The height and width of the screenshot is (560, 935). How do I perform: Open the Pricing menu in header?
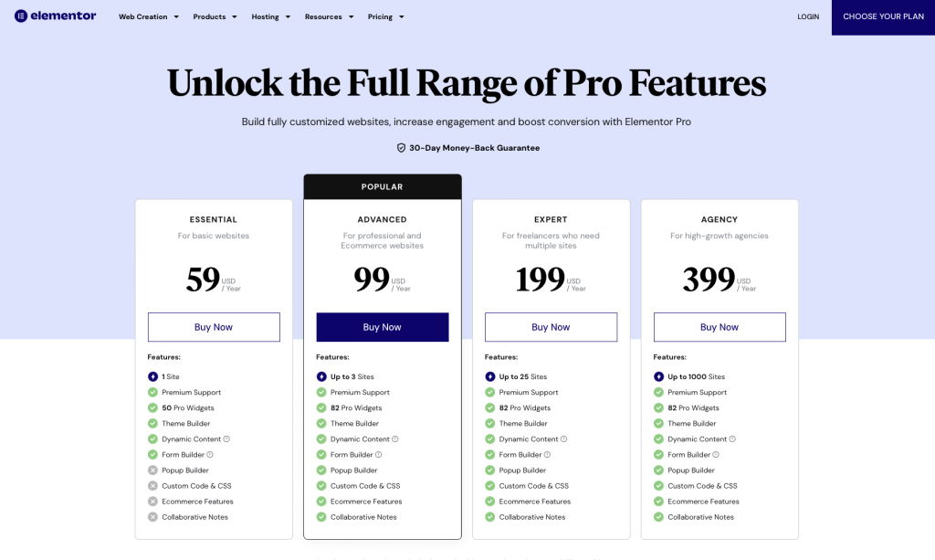385,16
